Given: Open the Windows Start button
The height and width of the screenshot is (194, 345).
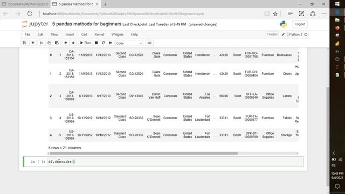Looking at the screenshot, I should [x=337, y=4].
